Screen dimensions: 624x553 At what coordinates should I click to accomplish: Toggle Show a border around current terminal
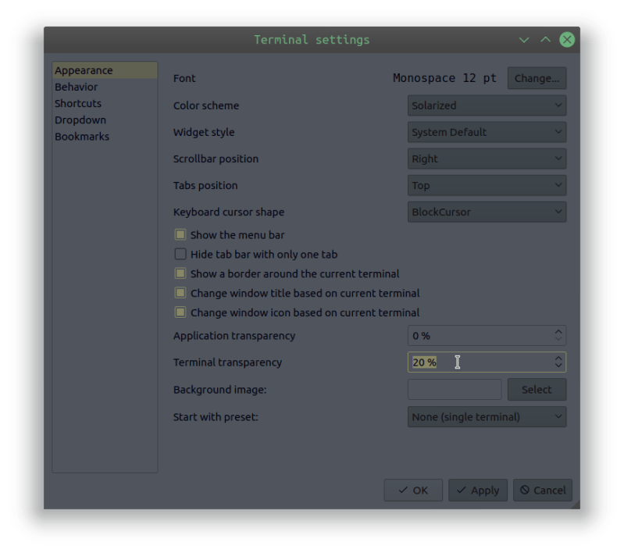coord(180,273)
